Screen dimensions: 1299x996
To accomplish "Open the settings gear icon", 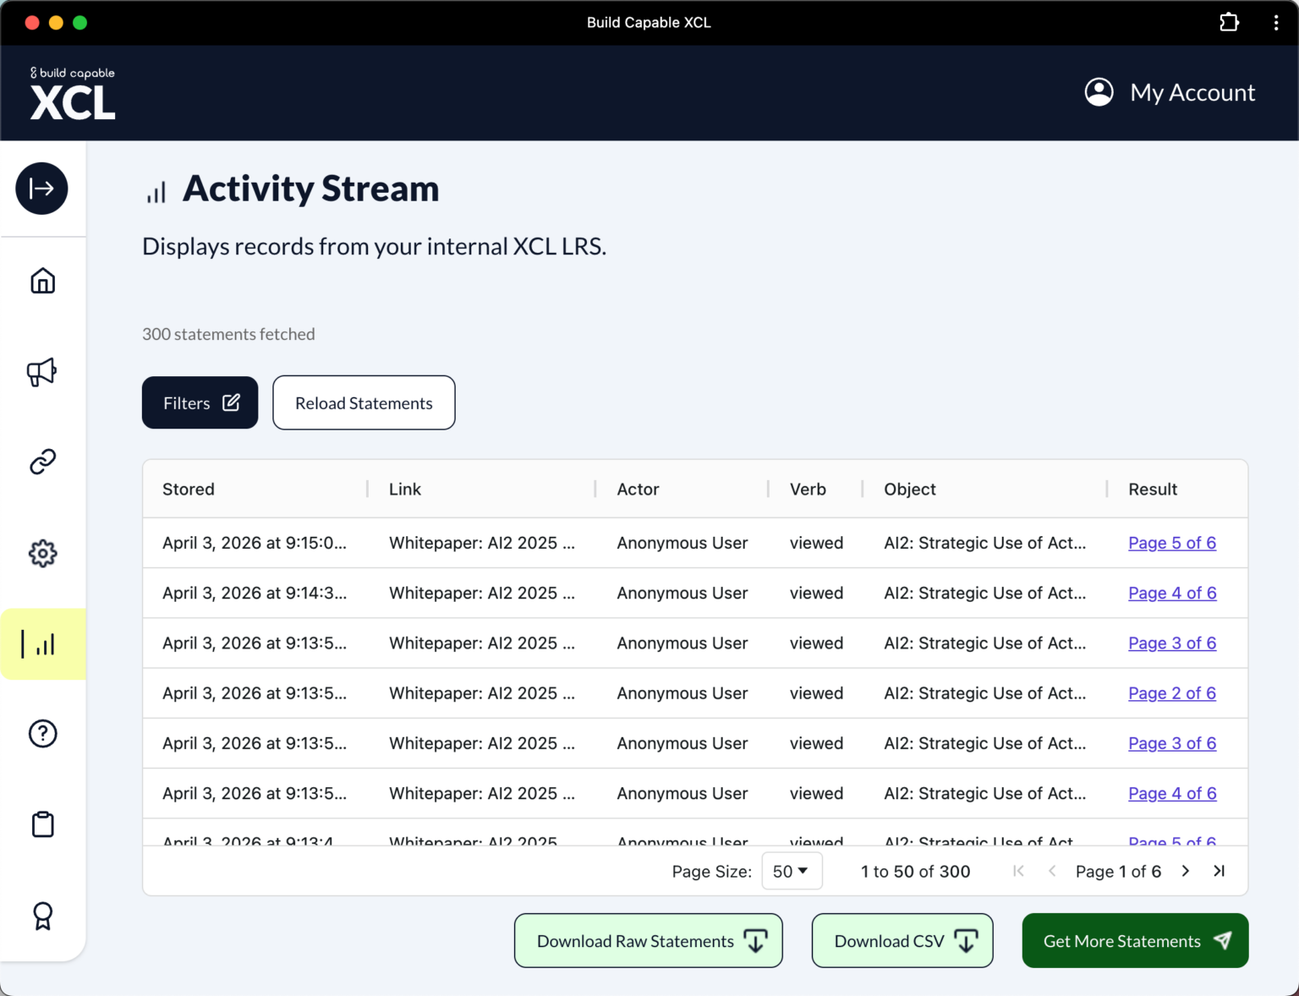I will (42, 554).
